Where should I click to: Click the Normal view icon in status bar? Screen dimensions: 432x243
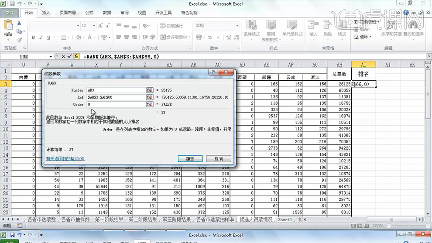tap(353, 226)
